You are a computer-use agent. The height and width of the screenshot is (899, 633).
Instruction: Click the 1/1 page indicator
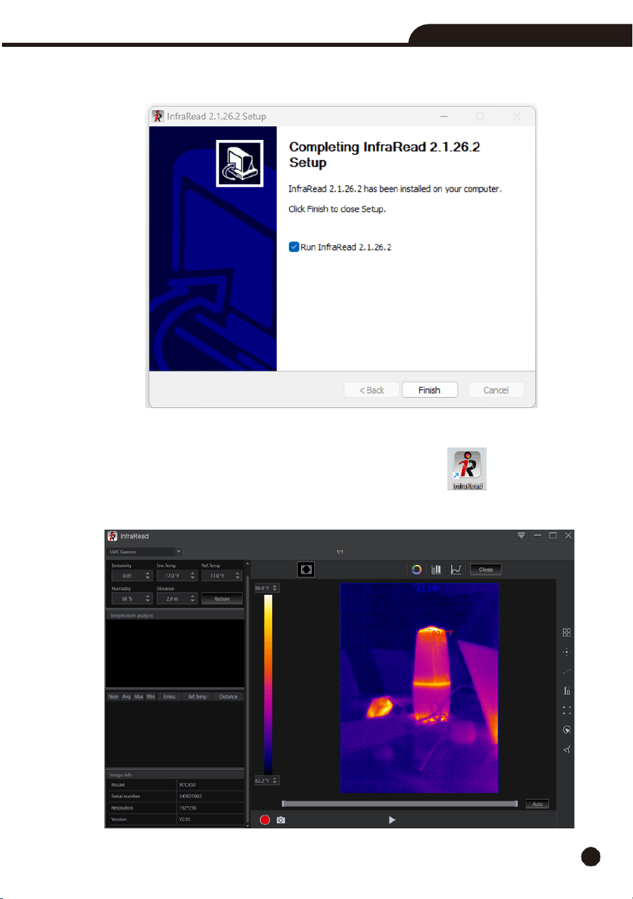tap(340, 552)
